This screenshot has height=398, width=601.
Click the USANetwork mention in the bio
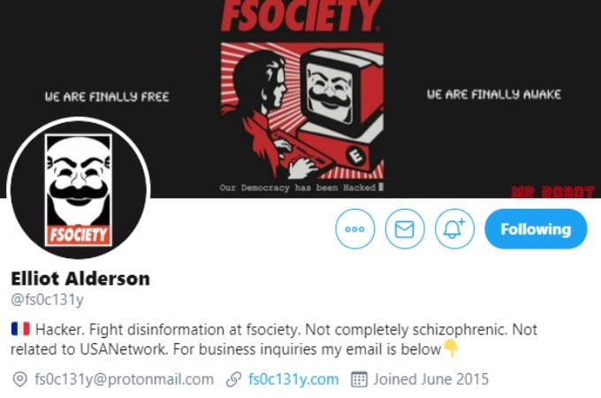pyautogui.click(x=124, y=349)
